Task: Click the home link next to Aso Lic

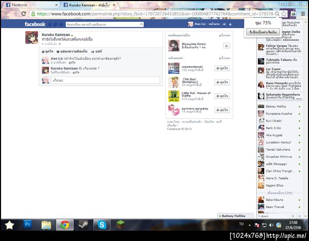Action: 214,24
